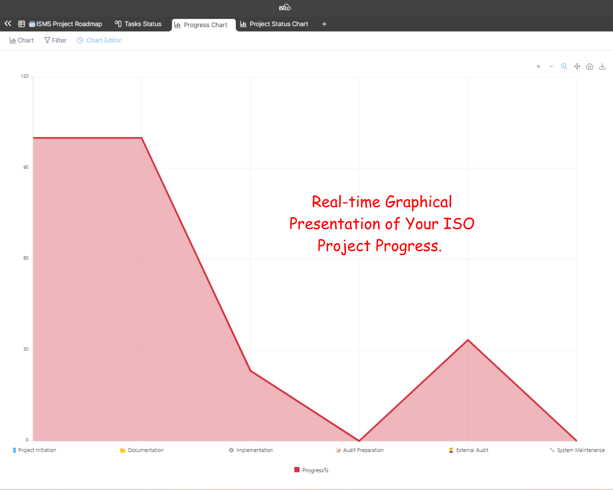Viewport: 613px width, 490px height.
Task: Activate selection zoom magnifier tool
Action: click(564, 66)
